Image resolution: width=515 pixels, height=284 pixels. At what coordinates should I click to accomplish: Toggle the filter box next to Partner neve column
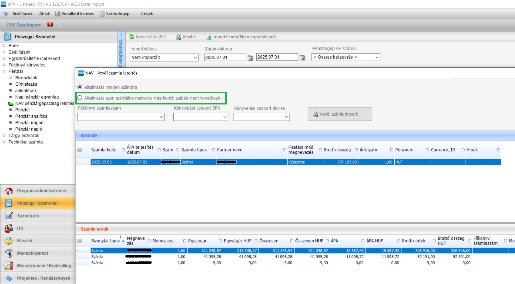pyautogui.click(x=285, y=150)
